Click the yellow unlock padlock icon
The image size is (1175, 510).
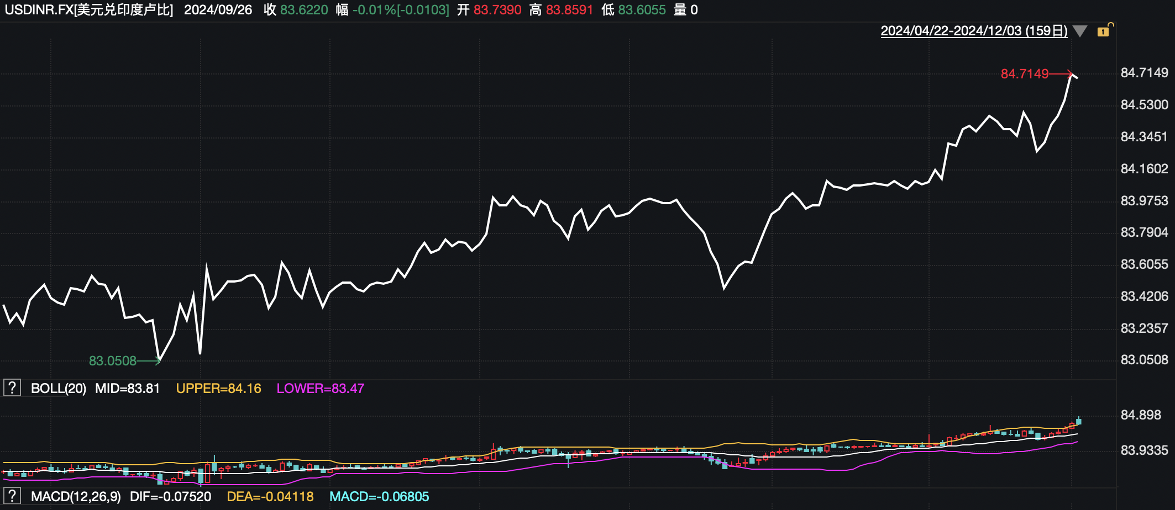pyautogui.click(x=1104, y=30)
